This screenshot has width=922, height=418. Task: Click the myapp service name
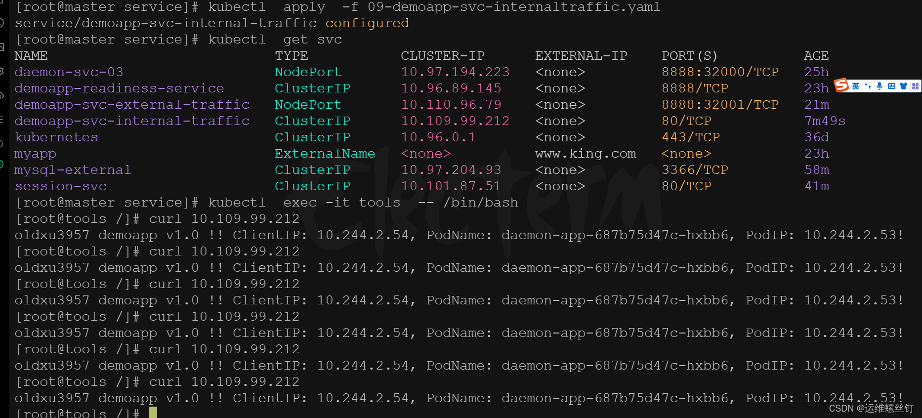(x=36, y=154)
